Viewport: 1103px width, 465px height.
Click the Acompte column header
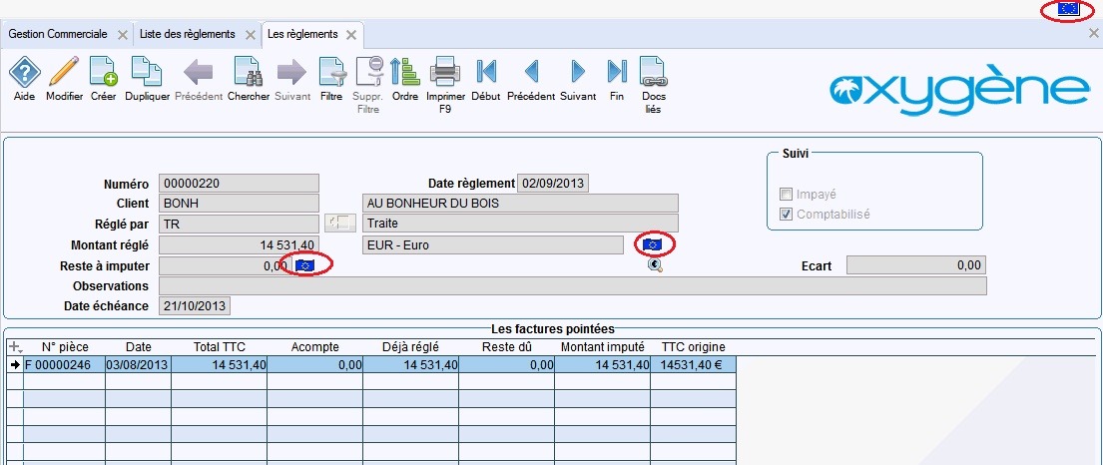[x=315, y=347]
